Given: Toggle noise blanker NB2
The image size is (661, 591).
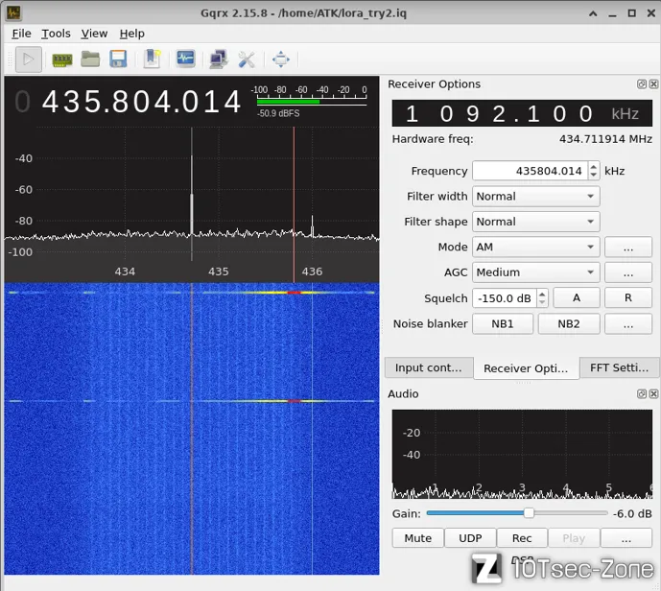Looking at the screenshot, I should 569,323.
